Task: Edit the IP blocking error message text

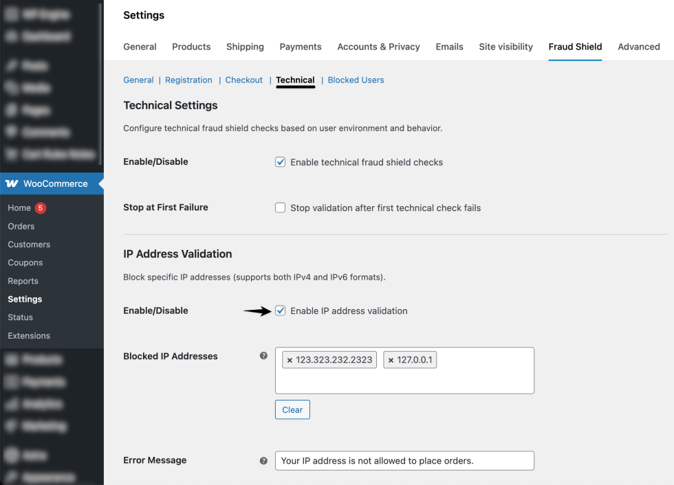Action: (x=404, y=460)
